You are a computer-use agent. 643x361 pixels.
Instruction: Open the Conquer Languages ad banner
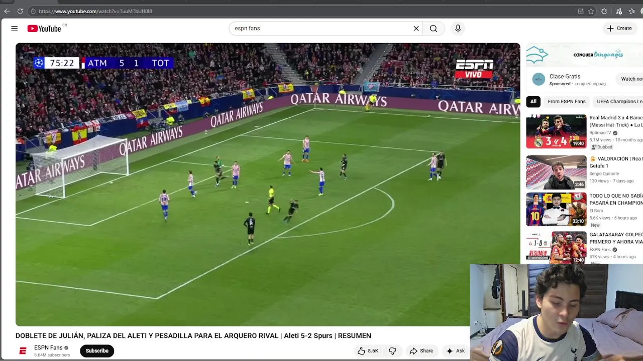(584, 55)
